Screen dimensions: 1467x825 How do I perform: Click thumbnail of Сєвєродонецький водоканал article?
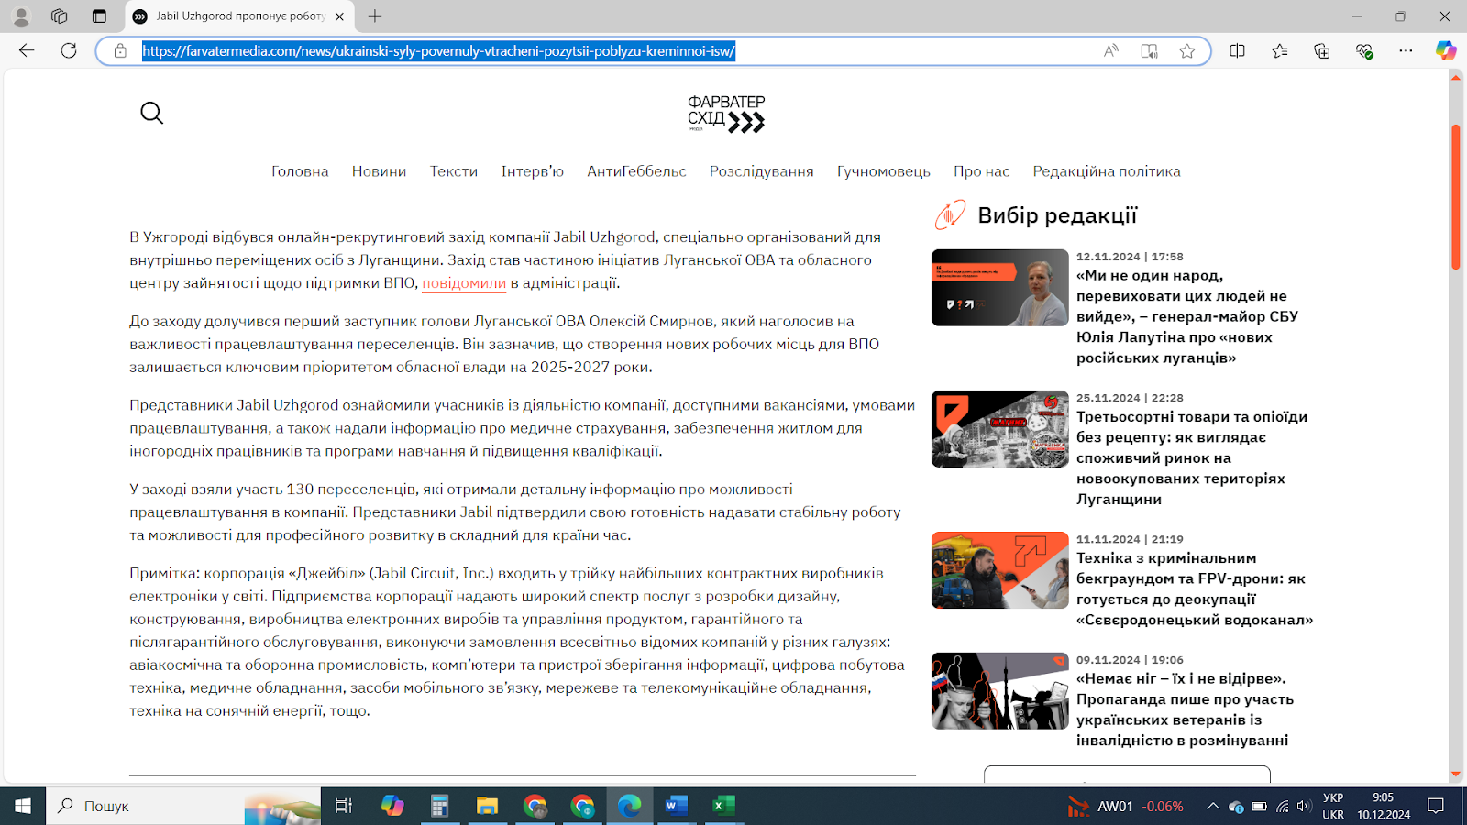tap(1000, 570)
